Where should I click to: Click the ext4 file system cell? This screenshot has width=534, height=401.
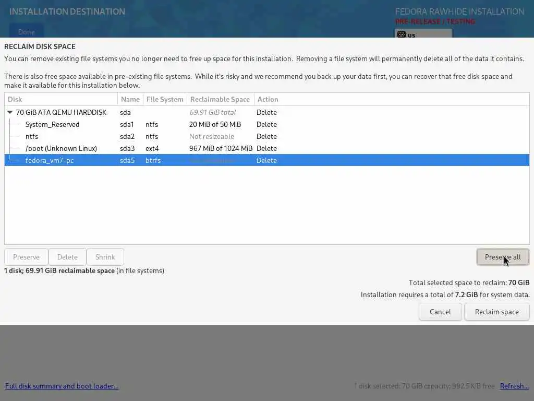pyautogui.click(x=152, y=148)
